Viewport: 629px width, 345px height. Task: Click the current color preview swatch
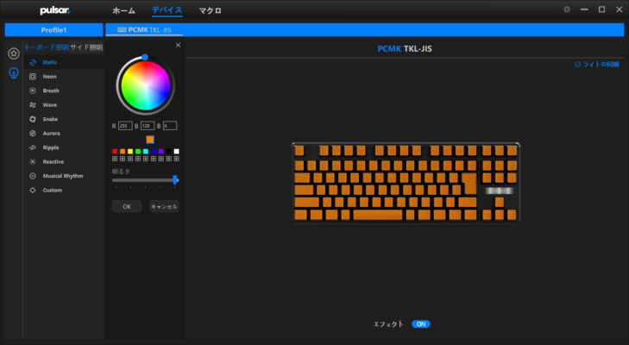click(150, 139)
